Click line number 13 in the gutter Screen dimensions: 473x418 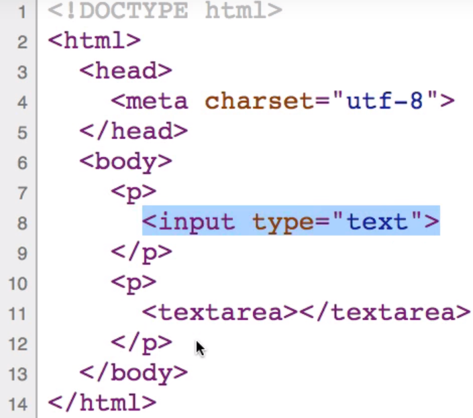18,374
